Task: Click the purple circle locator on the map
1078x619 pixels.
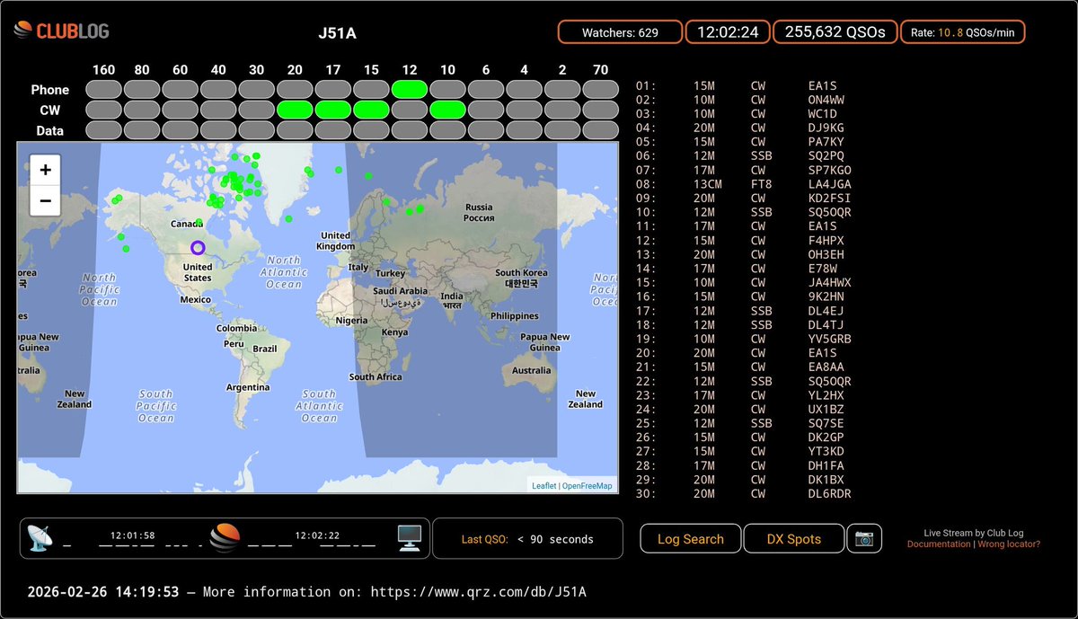Action: point(198,249)
